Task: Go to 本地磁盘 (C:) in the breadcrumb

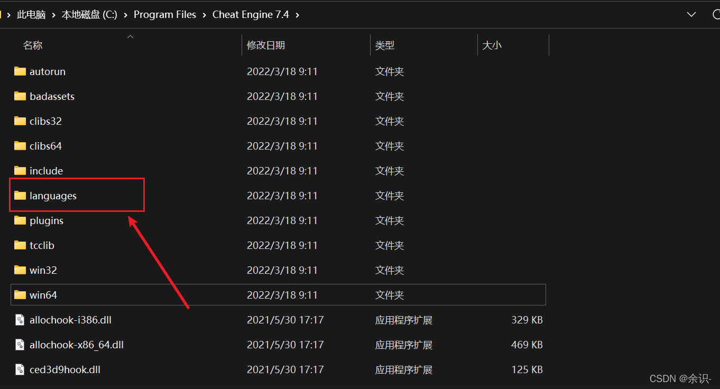Action: pos(89,15)
